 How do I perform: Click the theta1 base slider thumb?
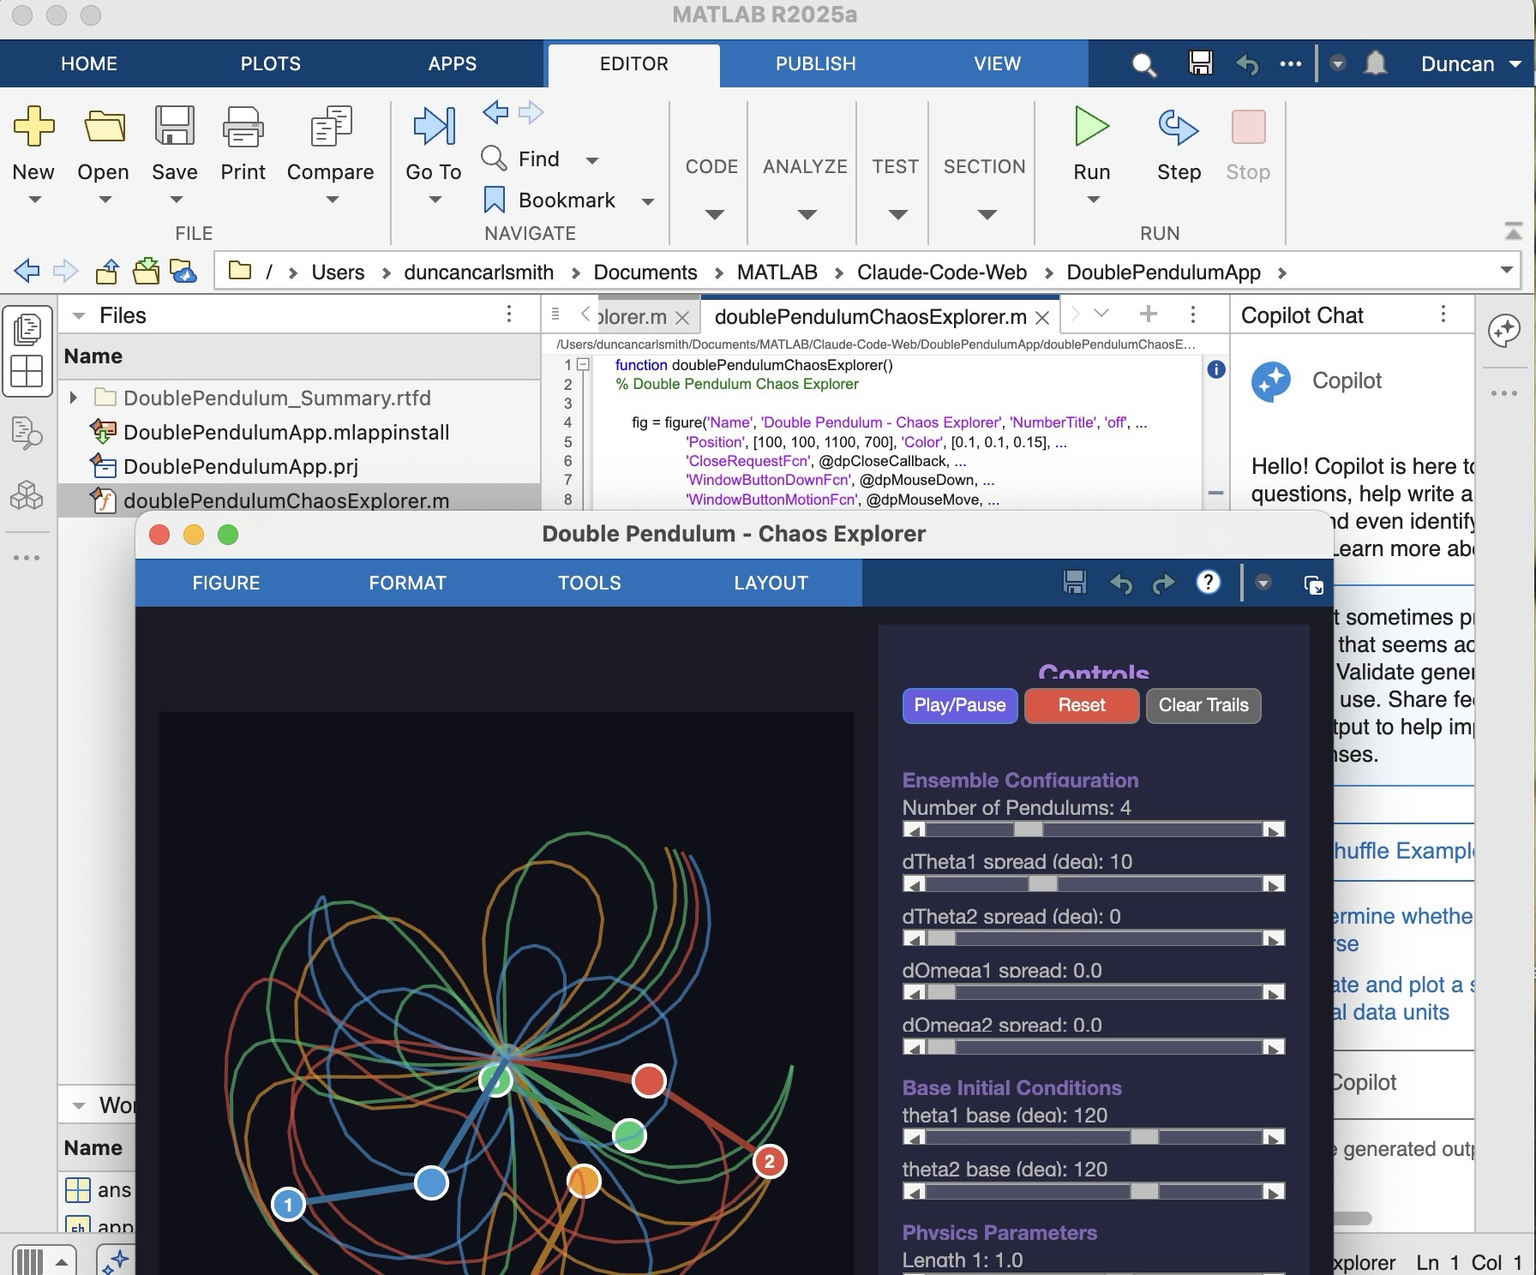pos(1144,1137)
